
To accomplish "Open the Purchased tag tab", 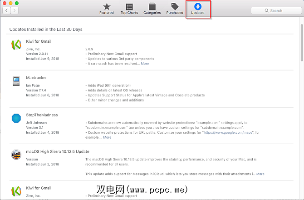I will (175, 9).
